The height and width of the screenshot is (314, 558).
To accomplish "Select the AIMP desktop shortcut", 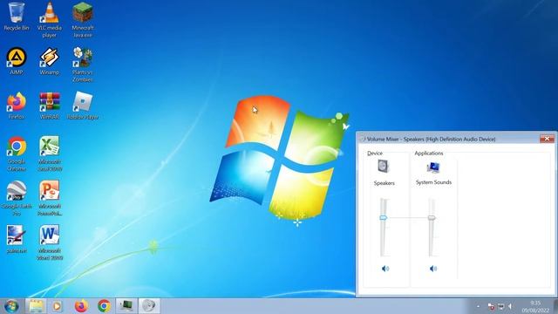I will pyautogui.click(x=17, y=60).
